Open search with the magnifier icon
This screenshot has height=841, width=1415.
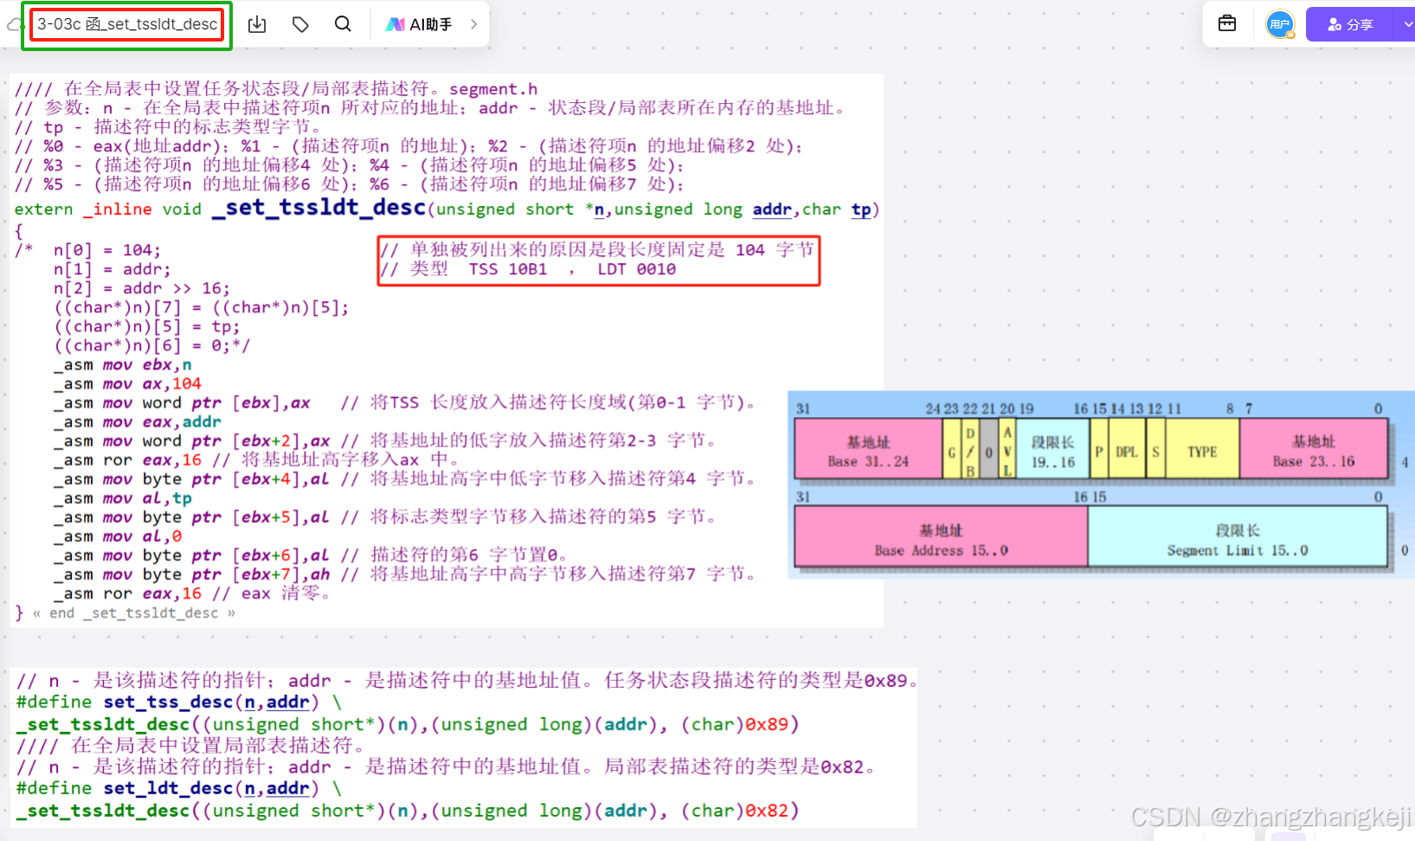click(x=343, y=24)
